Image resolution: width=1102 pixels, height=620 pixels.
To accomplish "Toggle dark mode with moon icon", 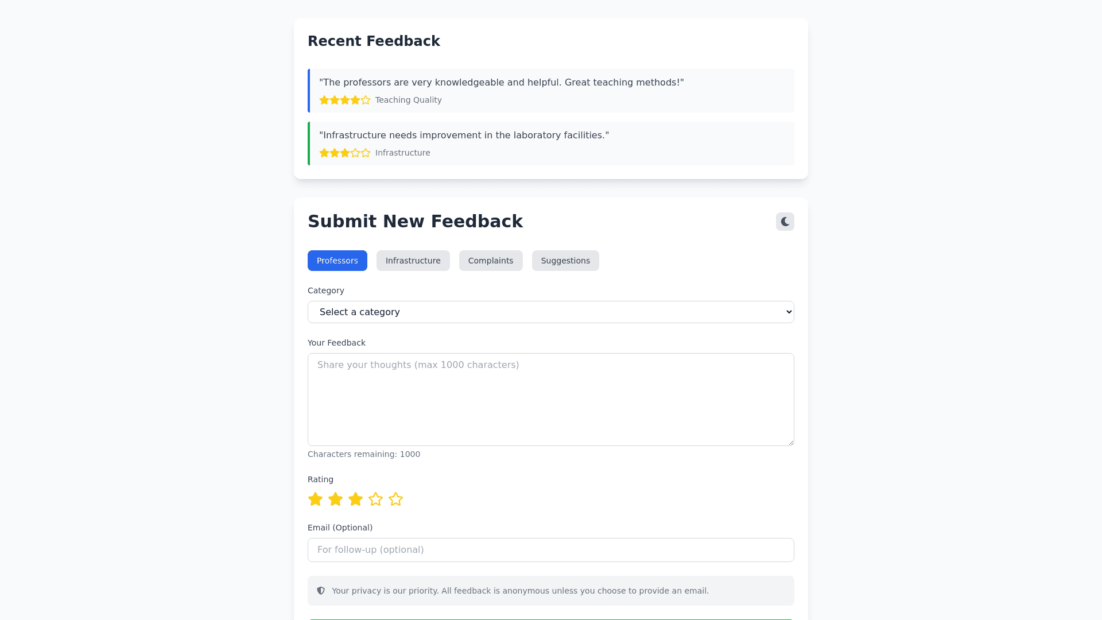I will click(785, 222).
